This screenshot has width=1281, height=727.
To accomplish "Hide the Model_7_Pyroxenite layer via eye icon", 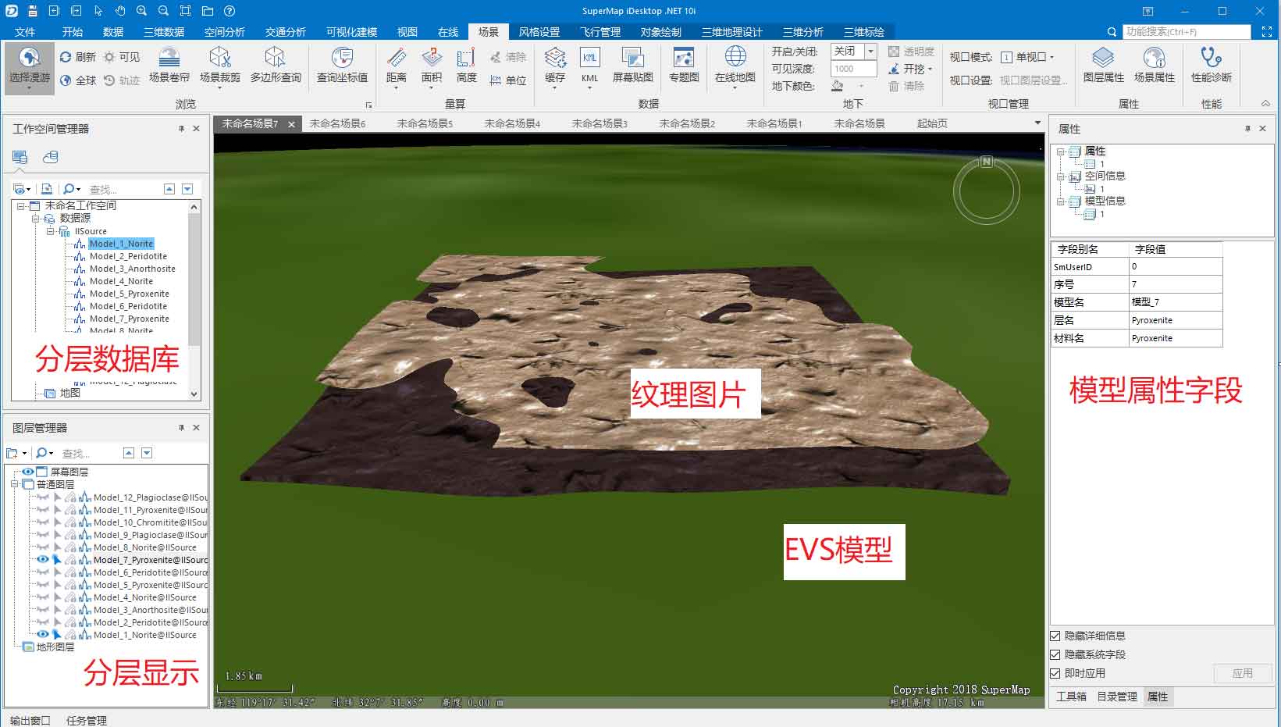I will pos(42,560).
